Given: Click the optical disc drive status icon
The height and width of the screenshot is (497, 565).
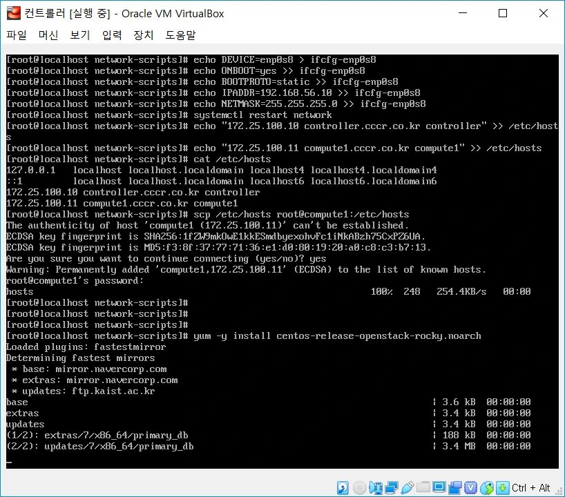Looking at the screenshot, I should (x=359, y=488).
